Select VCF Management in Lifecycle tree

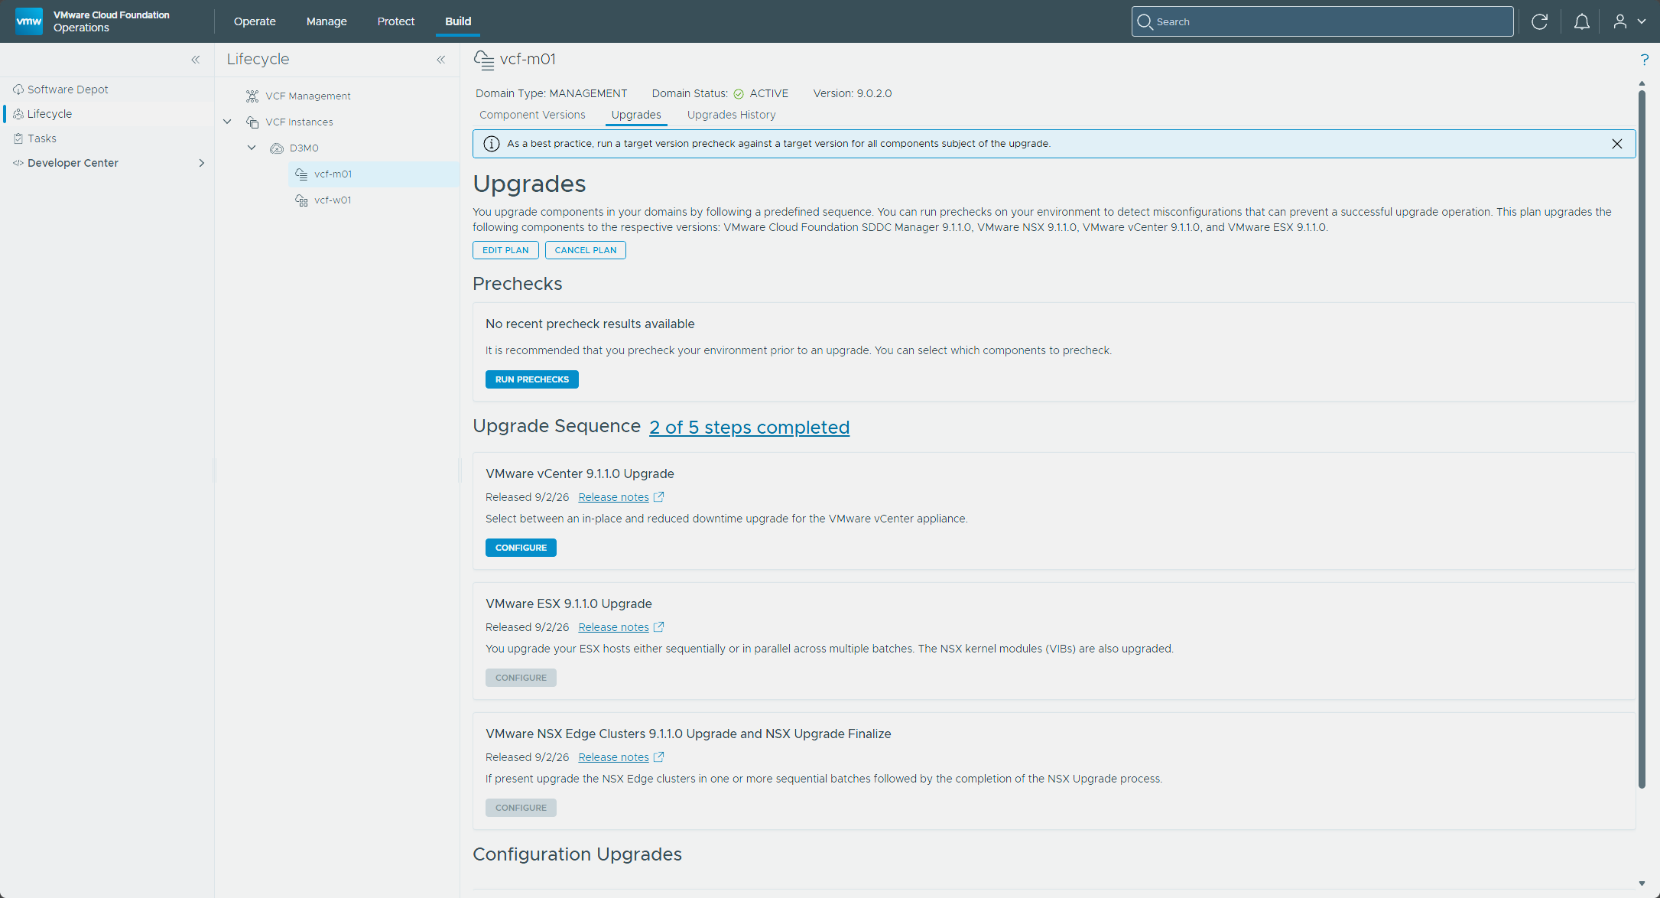pos(308,96)
